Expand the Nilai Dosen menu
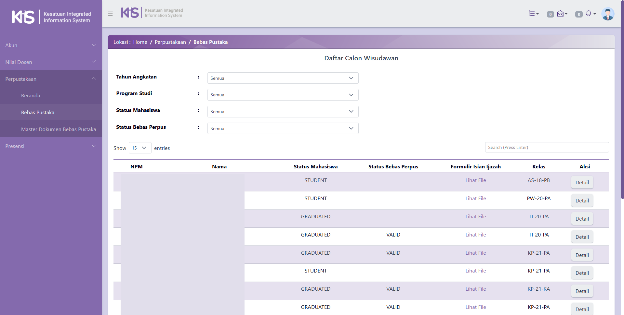Screen dimensions: 624x315 [51, 62]
